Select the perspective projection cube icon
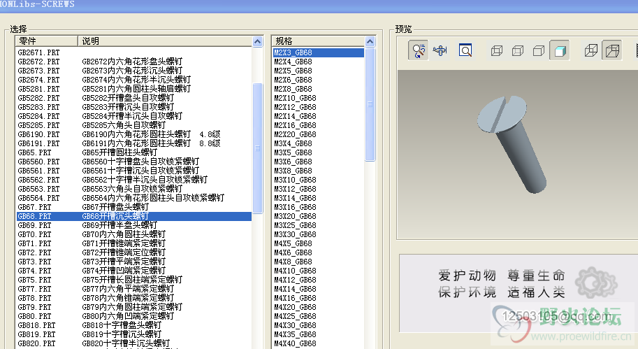This screenshot has height=349, width=638. pos(612,50)
